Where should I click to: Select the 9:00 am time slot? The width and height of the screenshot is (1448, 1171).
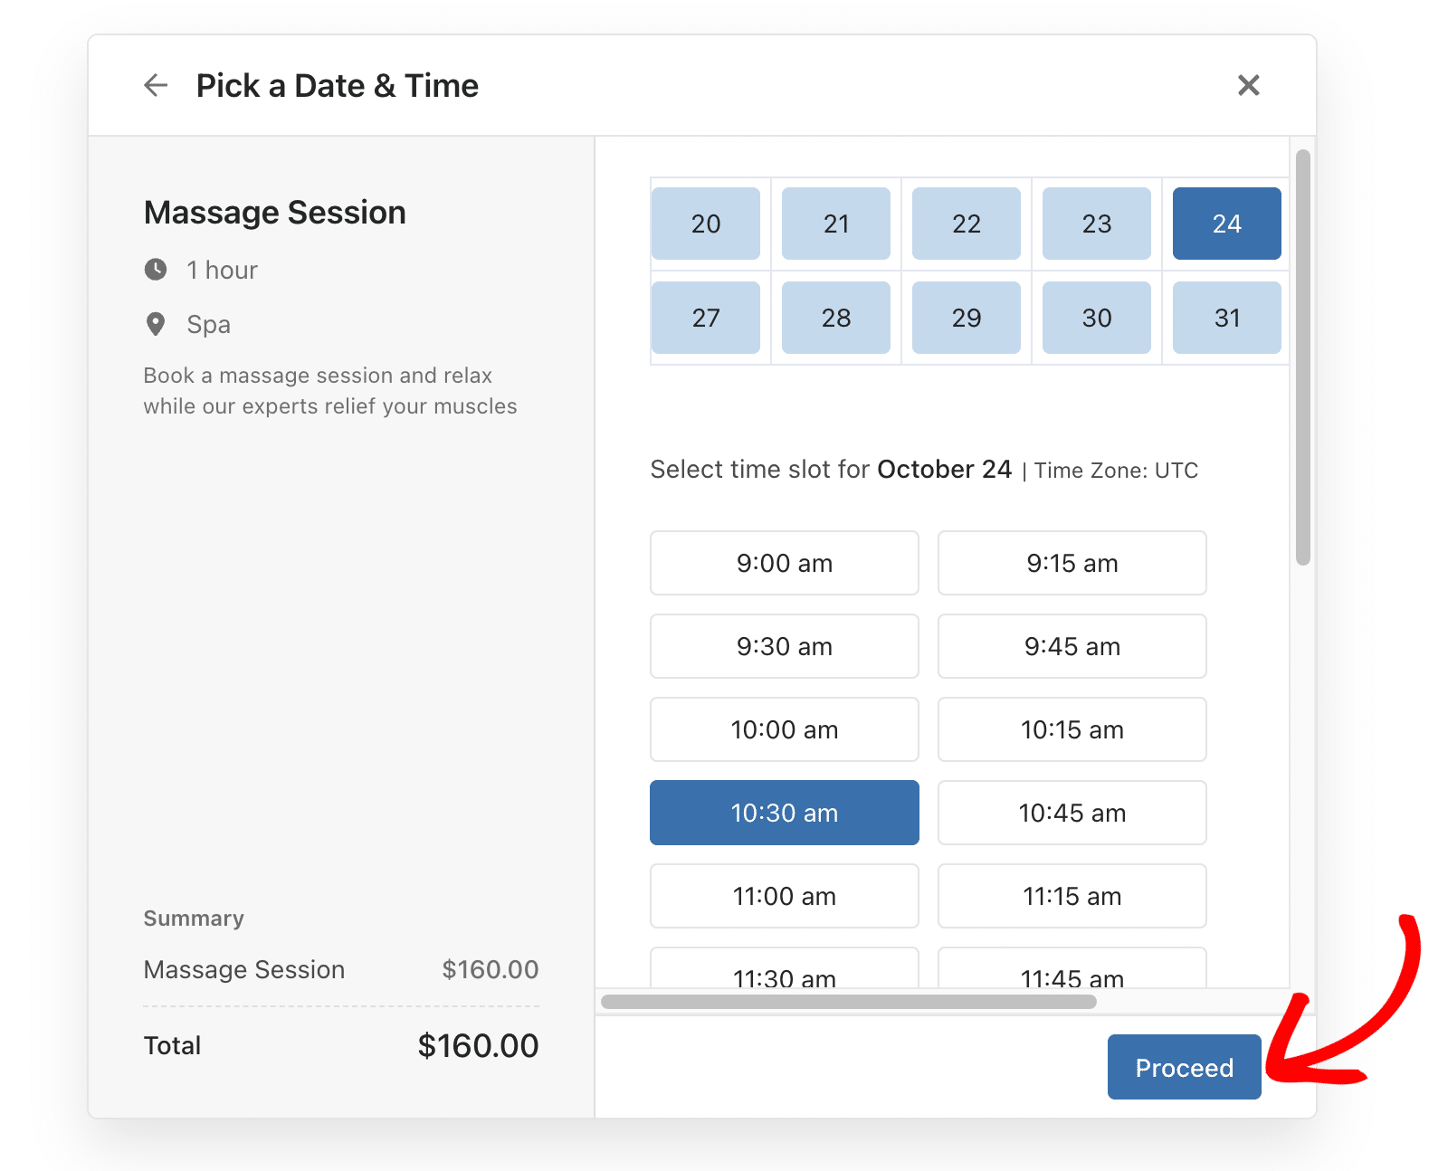(x=784, y=563)
